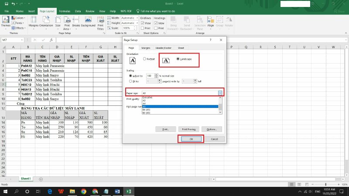
Task: Open Word from the Windows taskbar
Action: tap(117, 191)
